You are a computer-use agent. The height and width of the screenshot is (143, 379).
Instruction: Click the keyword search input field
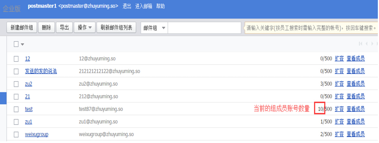tap(204, 28)
